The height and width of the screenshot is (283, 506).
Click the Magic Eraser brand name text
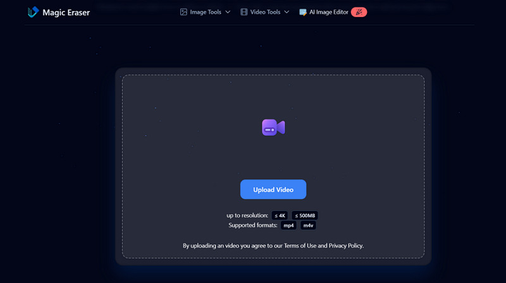66,12
